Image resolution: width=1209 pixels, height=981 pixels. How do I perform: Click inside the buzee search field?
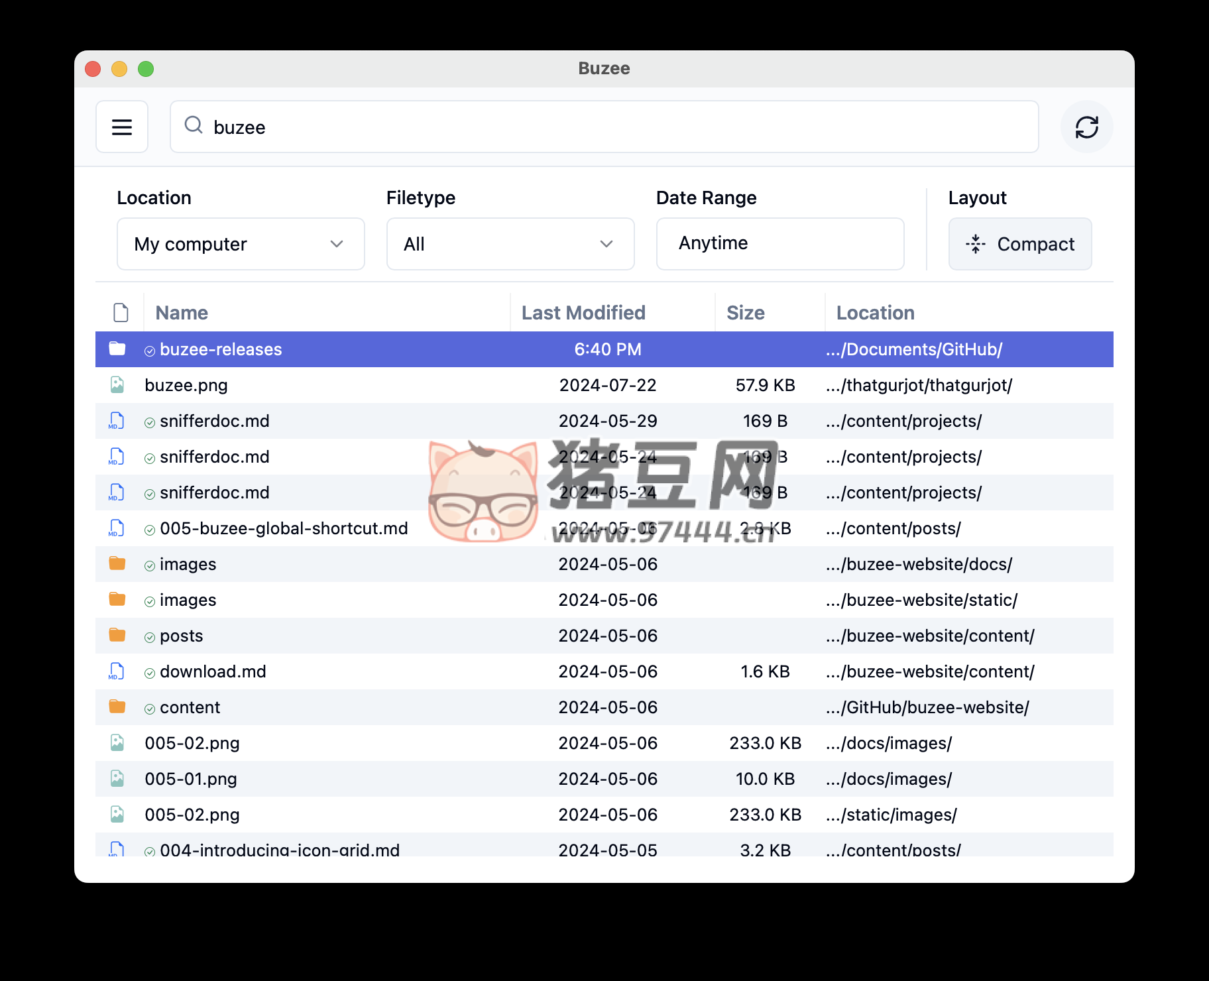point(464,127)
